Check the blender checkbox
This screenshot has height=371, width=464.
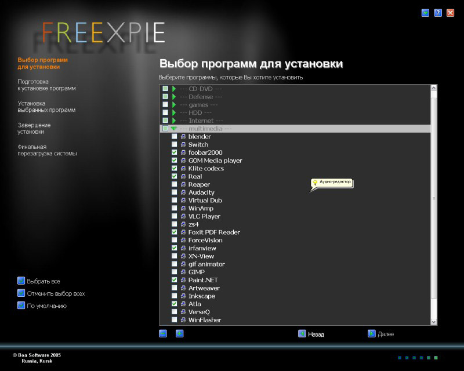point(175,136)
